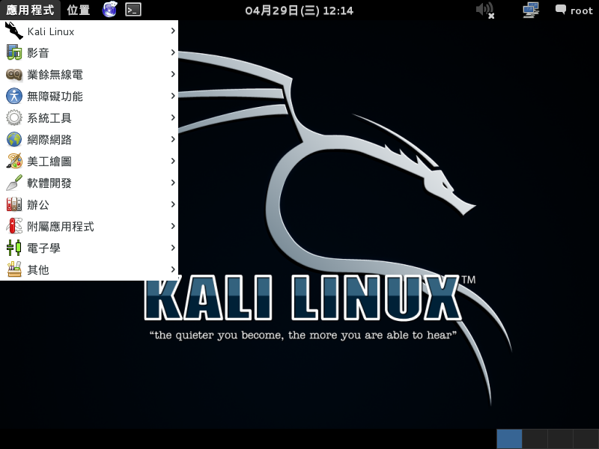Click the 無障礙功能 accessibility icon
The width and height of the screenshot is (599, 449).
13,97
